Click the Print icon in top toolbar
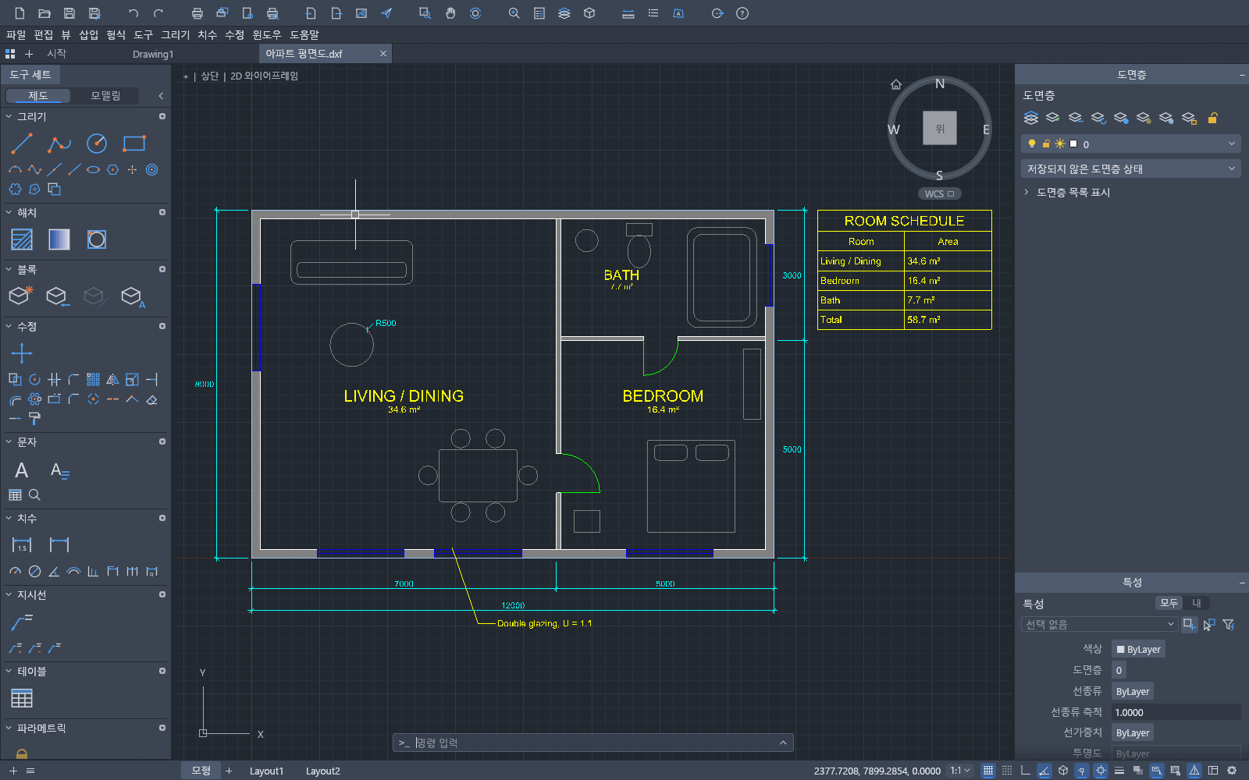1249x780 pixels. [197, 13]
